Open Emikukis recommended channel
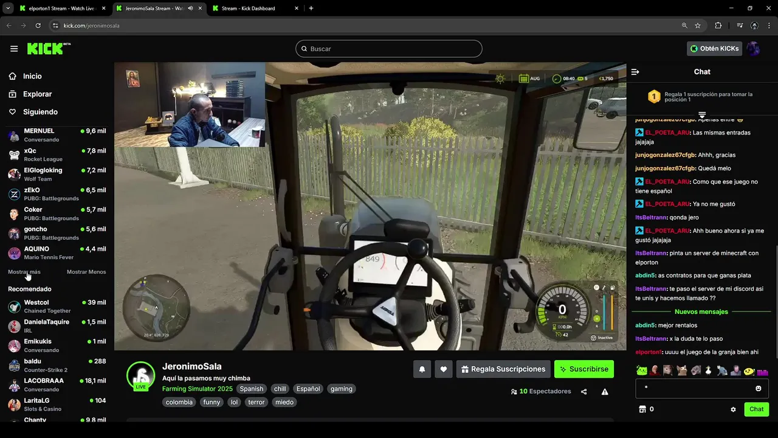The height and width of the screenshot is (438, 778). (57, 346)
